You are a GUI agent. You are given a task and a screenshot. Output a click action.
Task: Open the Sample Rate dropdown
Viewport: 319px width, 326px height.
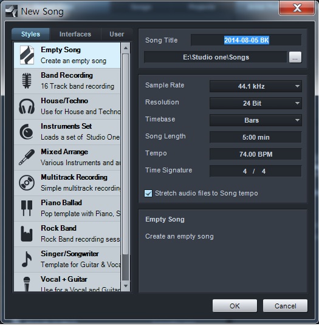(256, 86)
